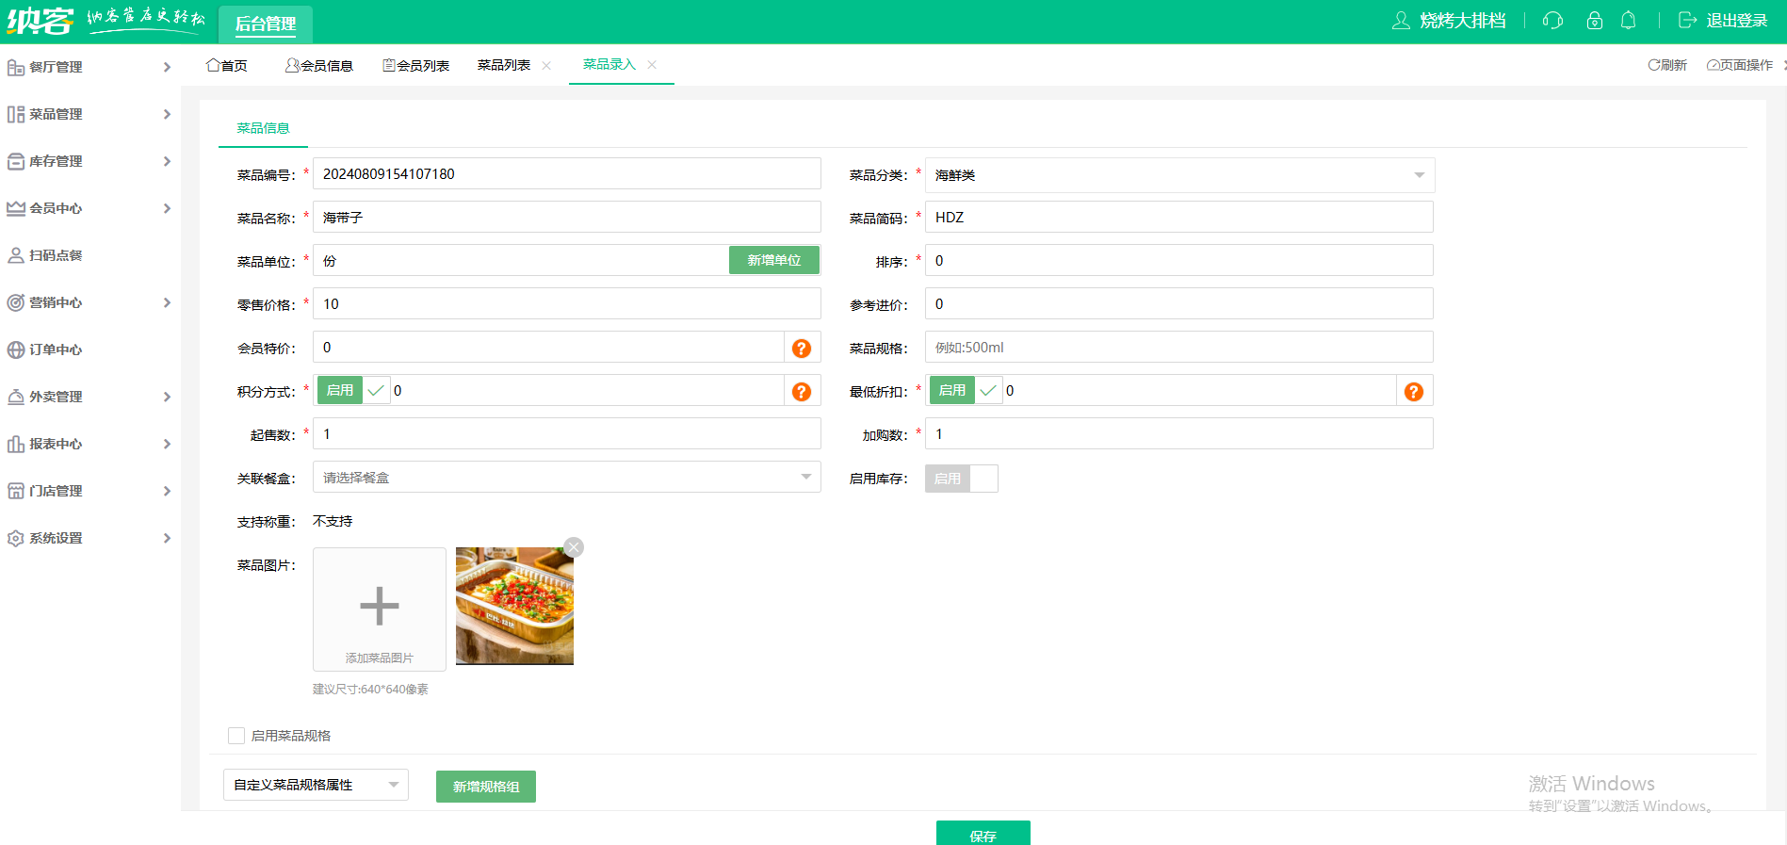Select the 后台管理 top tab
The image size is (1787, 845).
click(266, 24)
